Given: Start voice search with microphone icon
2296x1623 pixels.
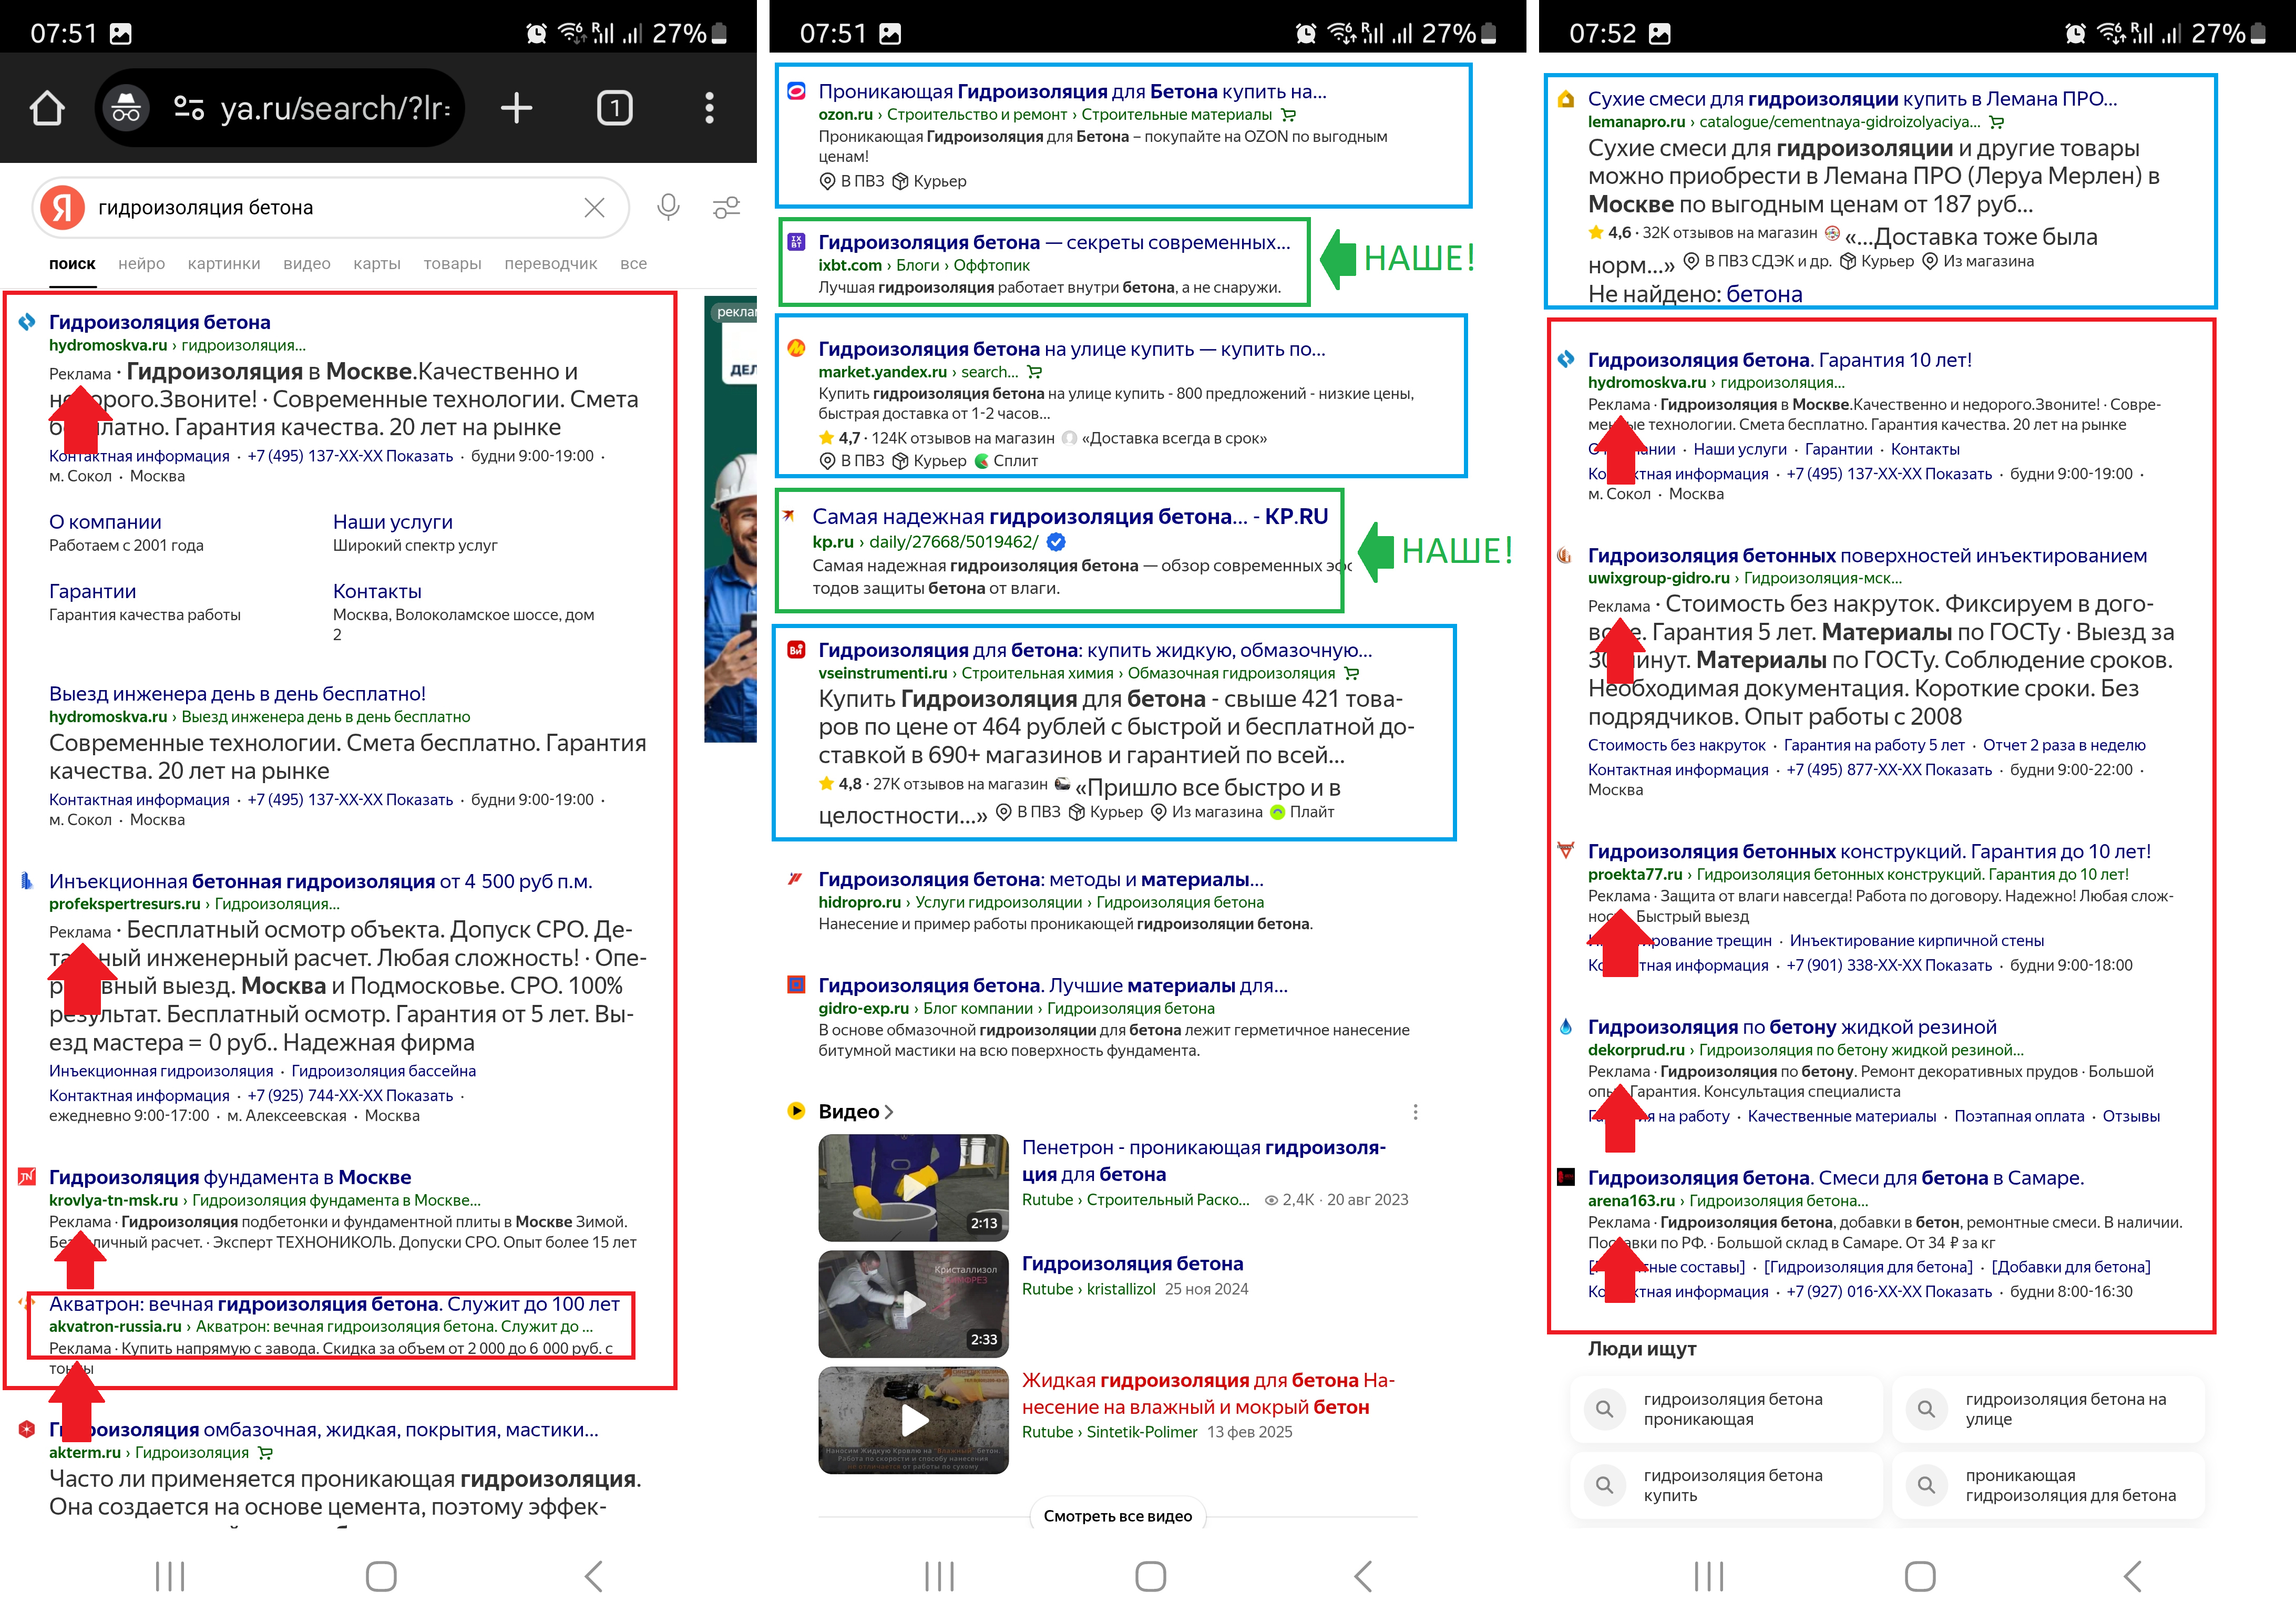Looking at the screenshot, I should 668,207.
